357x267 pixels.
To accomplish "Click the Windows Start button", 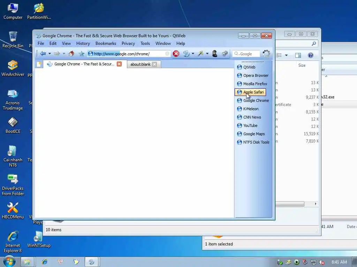I will pos(9,261).
